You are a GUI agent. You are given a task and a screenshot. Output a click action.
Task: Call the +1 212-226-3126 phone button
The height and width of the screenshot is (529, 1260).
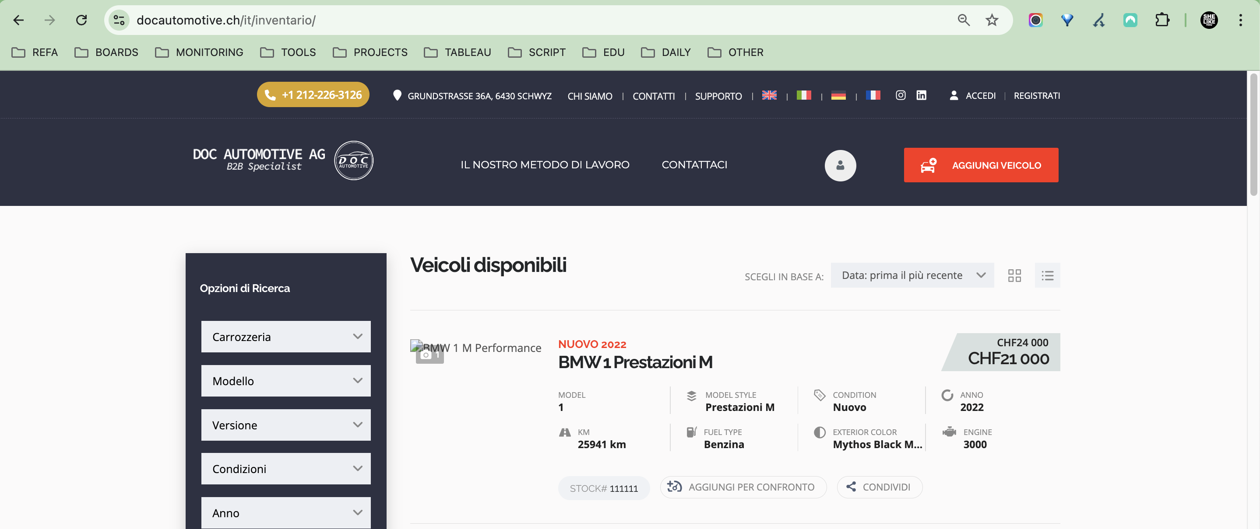(313, 95)
